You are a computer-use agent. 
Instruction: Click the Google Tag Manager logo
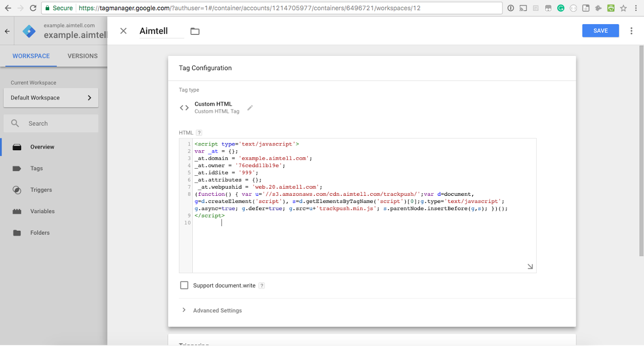pos(29,31)
